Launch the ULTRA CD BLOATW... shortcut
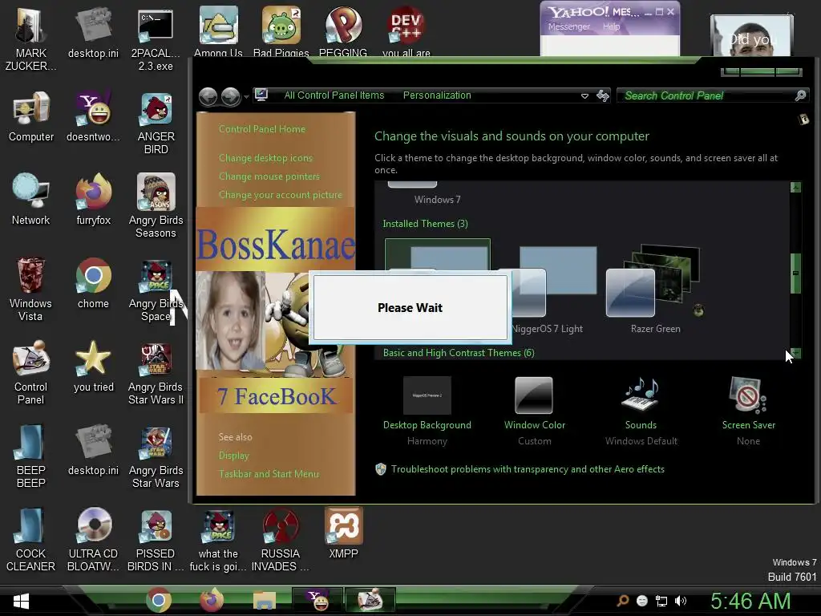This screenshot has height=616, width=821. coord(93,540)
